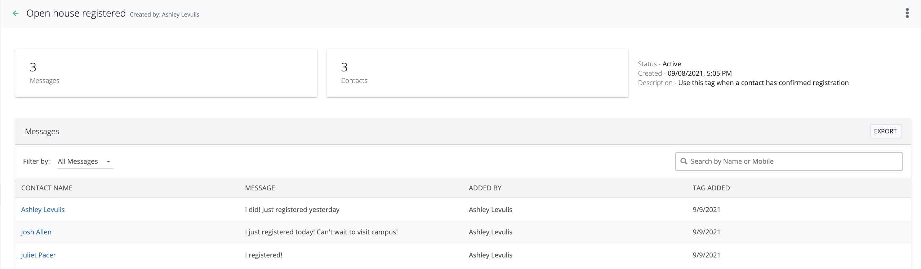Screen dimensions: 921x269
Task: Select the 3 Messages summary card
Action: pyautogui.click(x=166, y=73)
